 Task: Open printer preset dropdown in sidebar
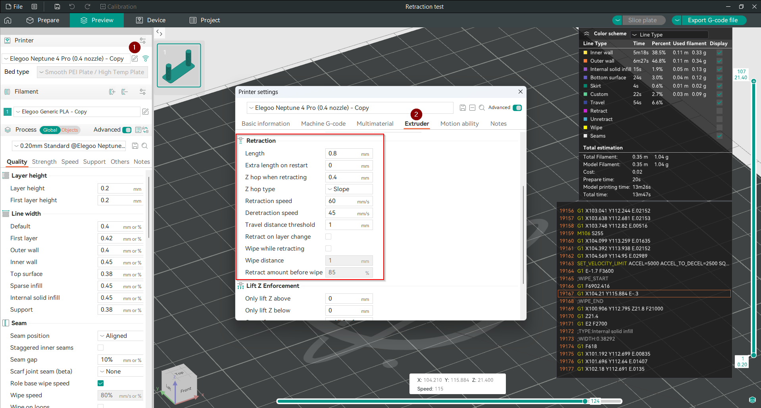[x=66, y=58]
